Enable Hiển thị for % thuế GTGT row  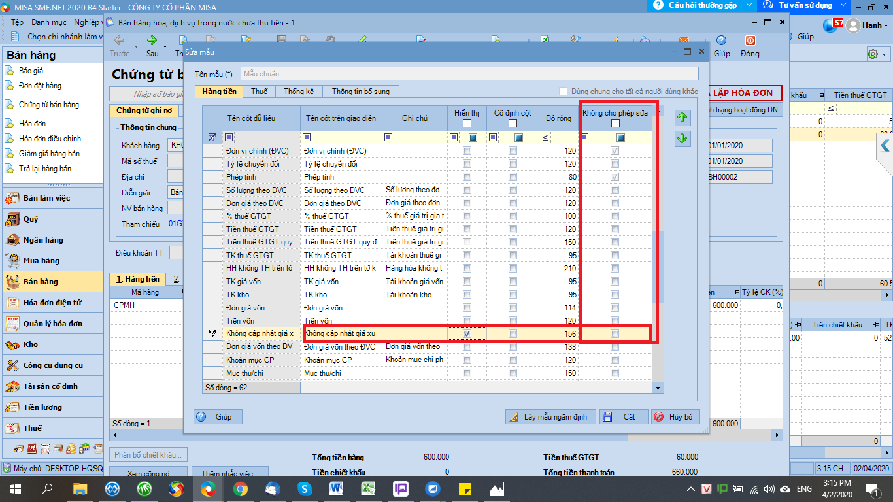(x=467, y=216)
